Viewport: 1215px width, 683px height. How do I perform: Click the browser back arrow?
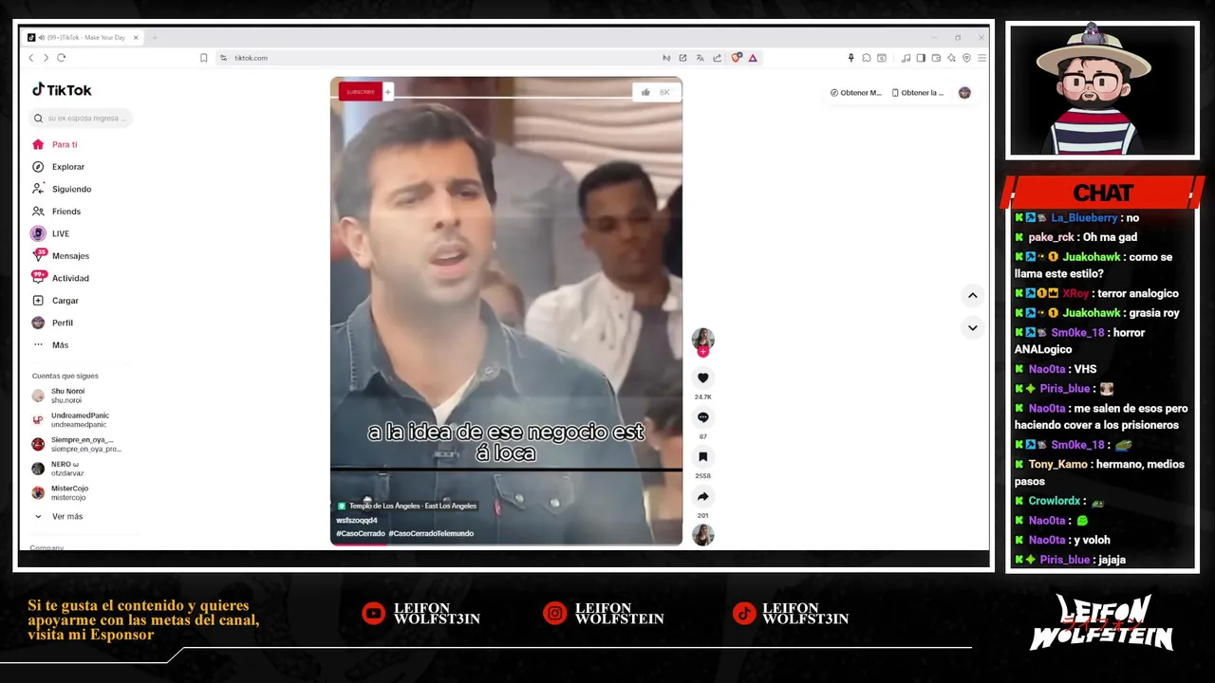click(30, 58)
